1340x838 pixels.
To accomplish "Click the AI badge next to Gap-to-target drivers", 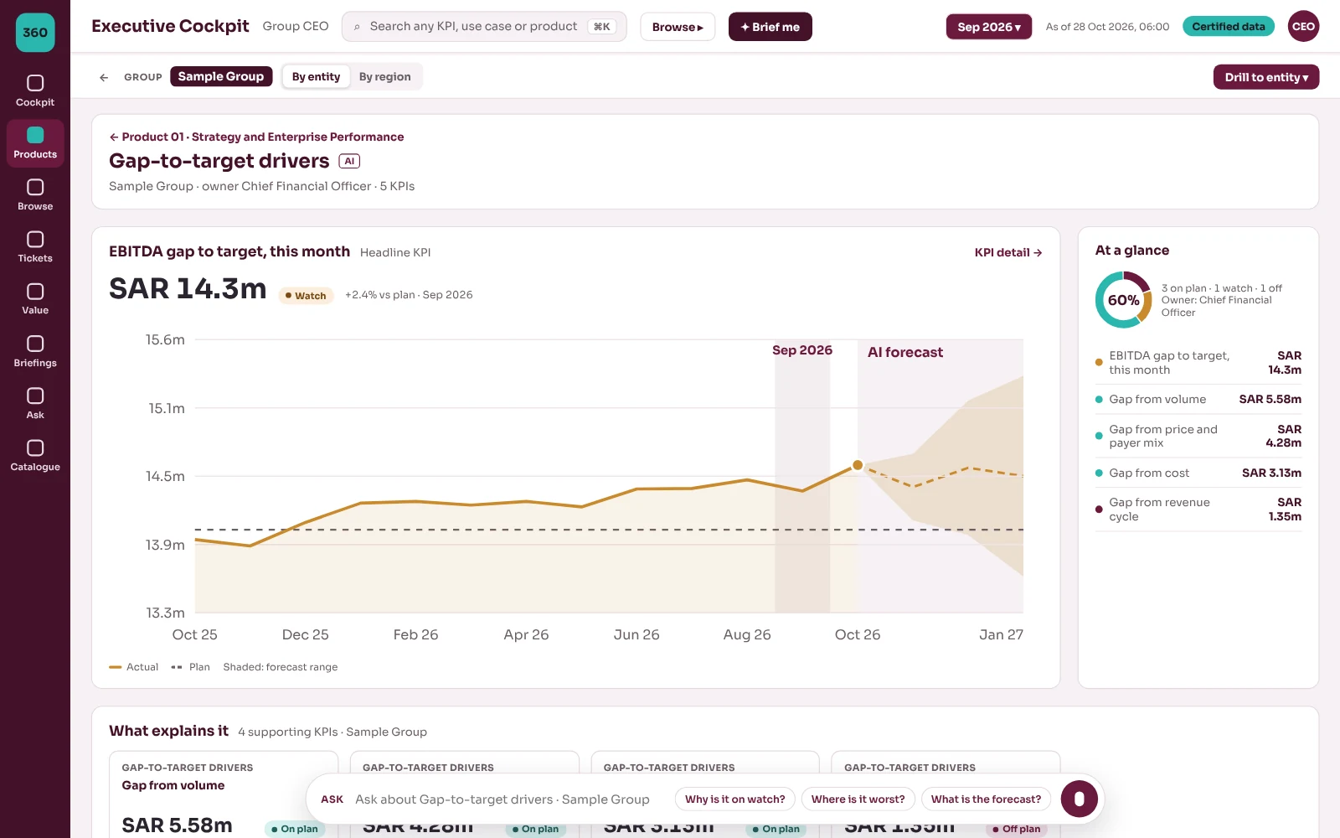I will (349, 161).
